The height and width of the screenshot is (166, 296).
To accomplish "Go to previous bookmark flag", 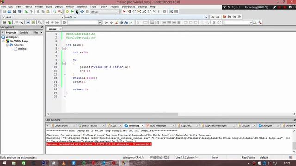I will coord(229,17).
